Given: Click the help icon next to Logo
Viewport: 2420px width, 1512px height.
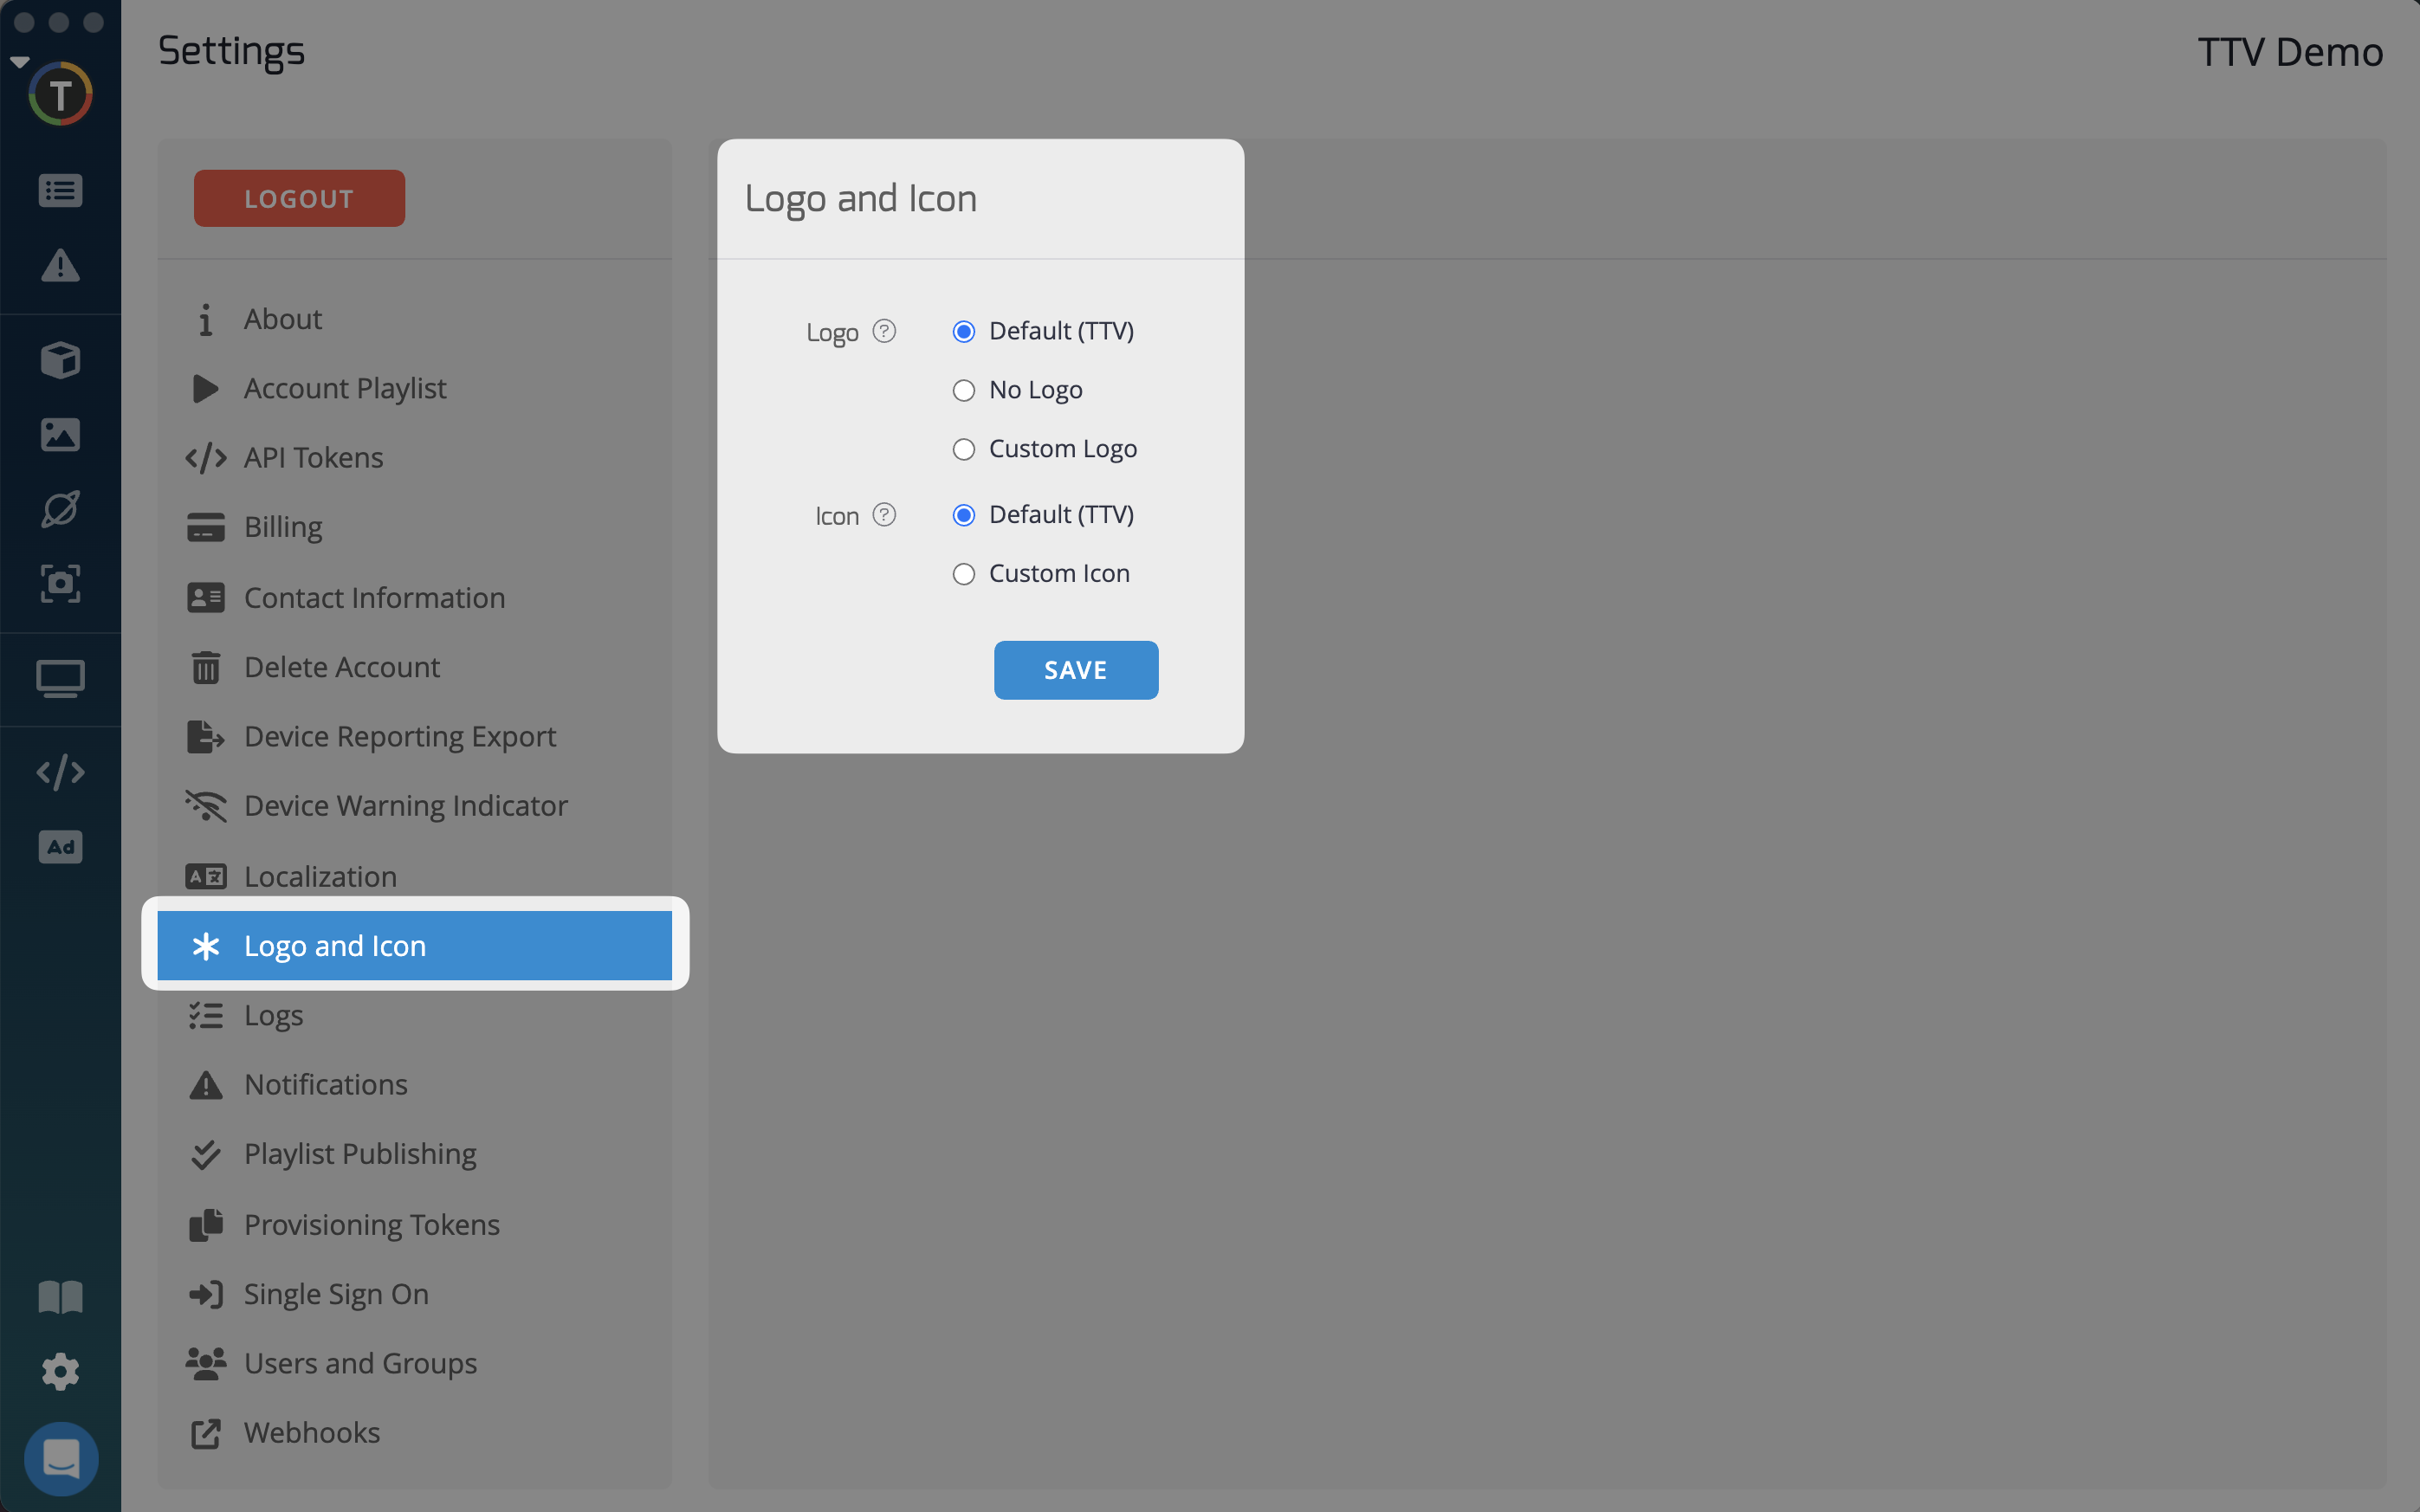Looking at the screenshot, I should coord(884,331).
